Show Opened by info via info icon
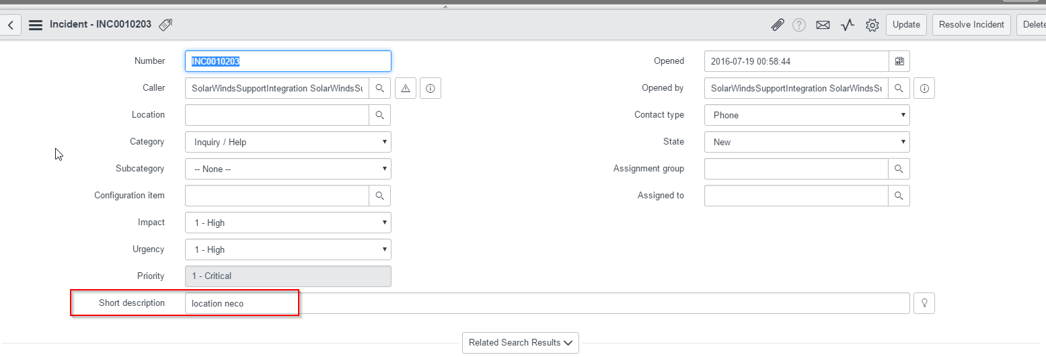 click(x=924, y=88)
